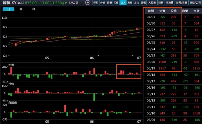Open the 資券 tab
The width and height of the screenshot is (202, 124).
(130, 3)
